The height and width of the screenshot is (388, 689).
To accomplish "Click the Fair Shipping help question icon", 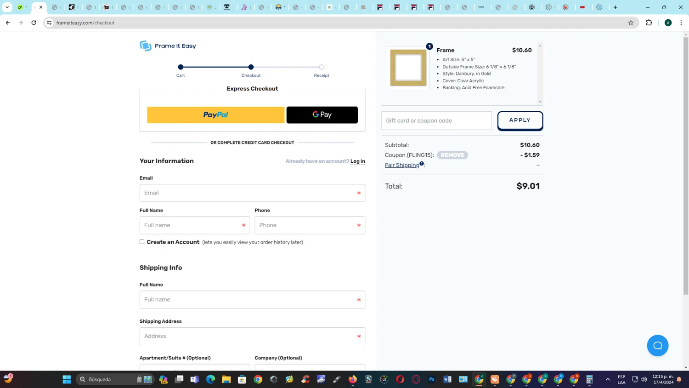I will click(x=422, y=163).
